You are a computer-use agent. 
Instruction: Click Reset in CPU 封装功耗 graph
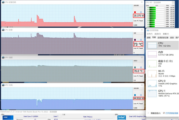click(141, 21)
